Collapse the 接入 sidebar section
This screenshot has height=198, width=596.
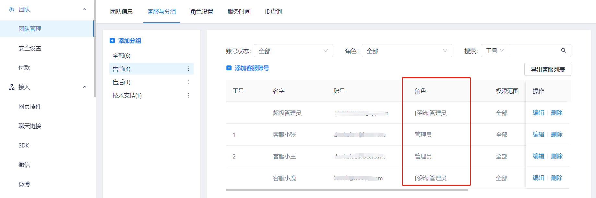click(85, 87)
